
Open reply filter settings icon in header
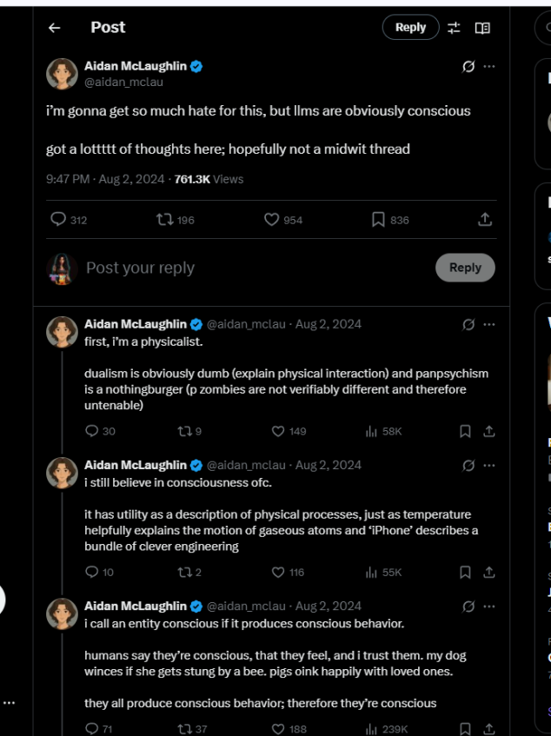tap(454, 28)
